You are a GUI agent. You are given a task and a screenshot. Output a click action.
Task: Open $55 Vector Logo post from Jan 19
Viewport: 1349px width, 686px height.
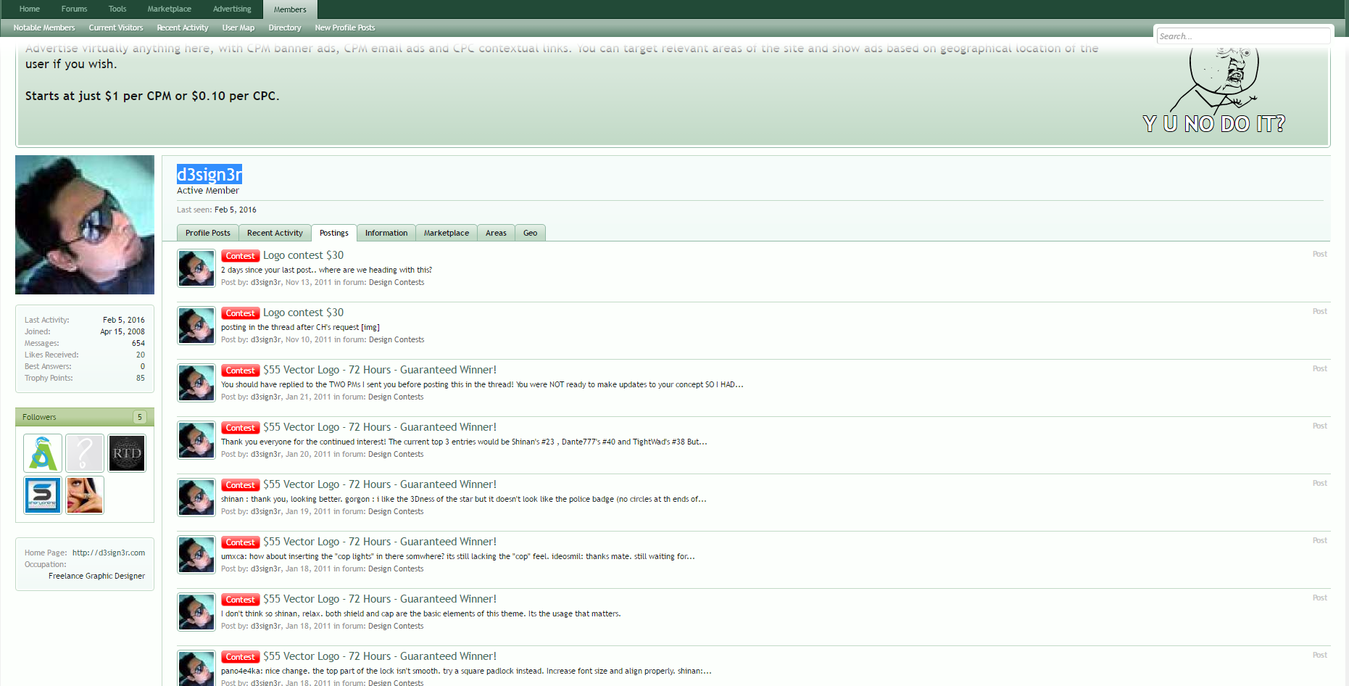pos(380,484)
